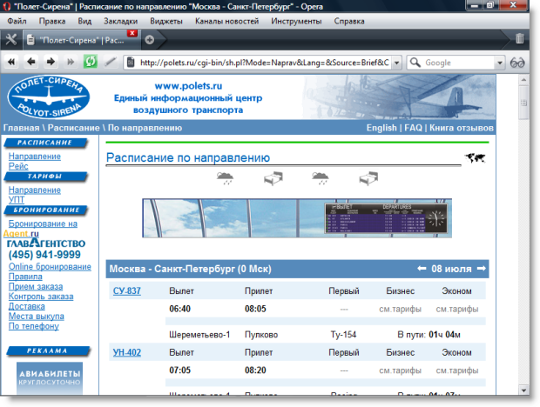Open flight СУ-837 details

coord(127,290)
